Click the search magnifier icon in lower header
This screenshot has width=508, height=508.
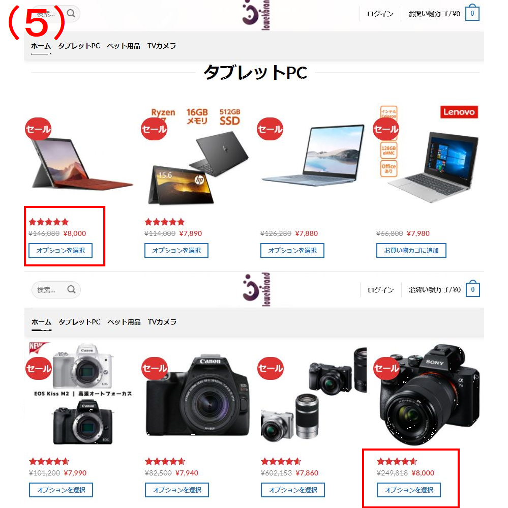(x=71, y=289)
